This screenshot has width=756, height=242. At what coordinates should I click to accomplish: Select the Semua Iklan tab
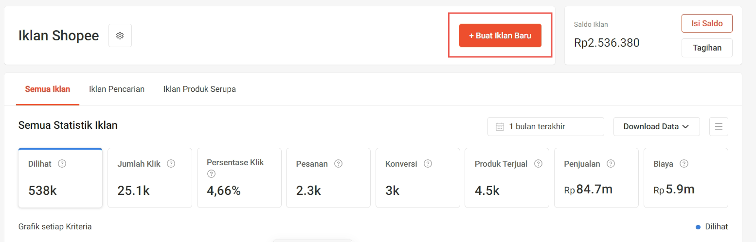click(48, 89)
